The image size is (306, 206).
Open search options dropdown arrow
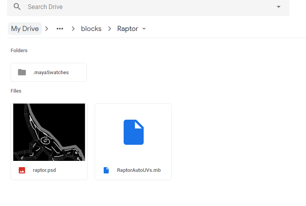pyautogui.click(x=279, y=7)
